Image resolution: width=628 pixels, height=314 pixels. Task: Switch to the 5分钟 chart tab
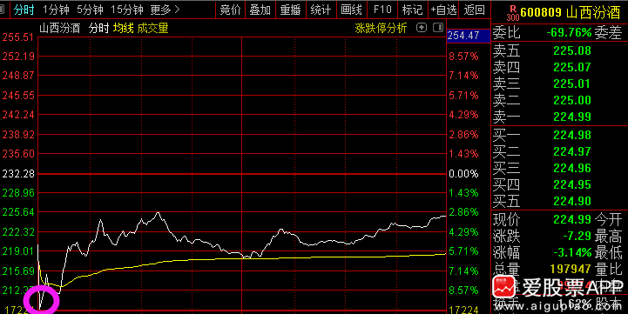click(90, 10)
